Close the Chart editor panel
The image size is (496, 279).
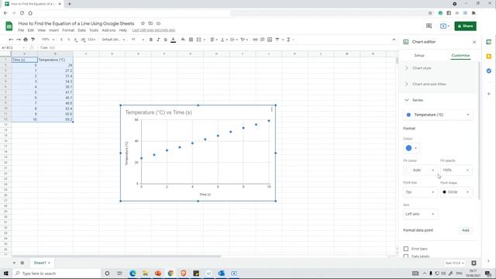click(x=474, y=42)
